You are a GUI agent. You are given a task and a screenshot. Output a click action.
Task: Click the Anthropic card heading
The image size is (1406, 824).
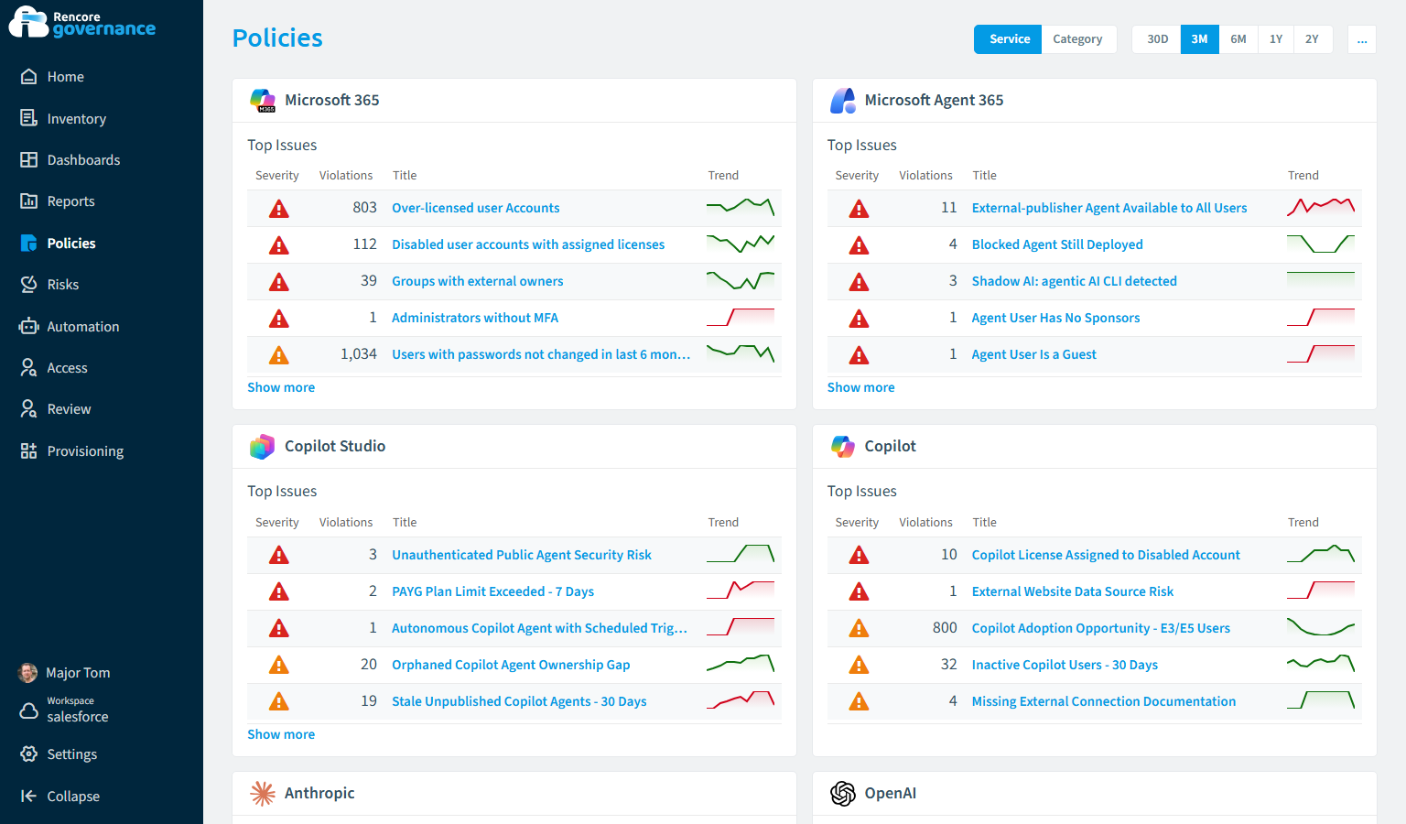319,793
